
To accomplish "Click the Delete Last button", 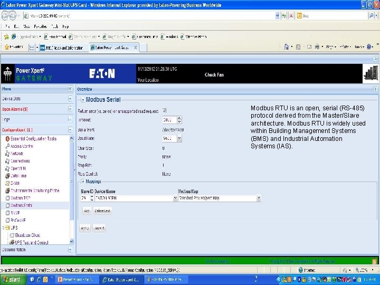I will click(102, 211).
